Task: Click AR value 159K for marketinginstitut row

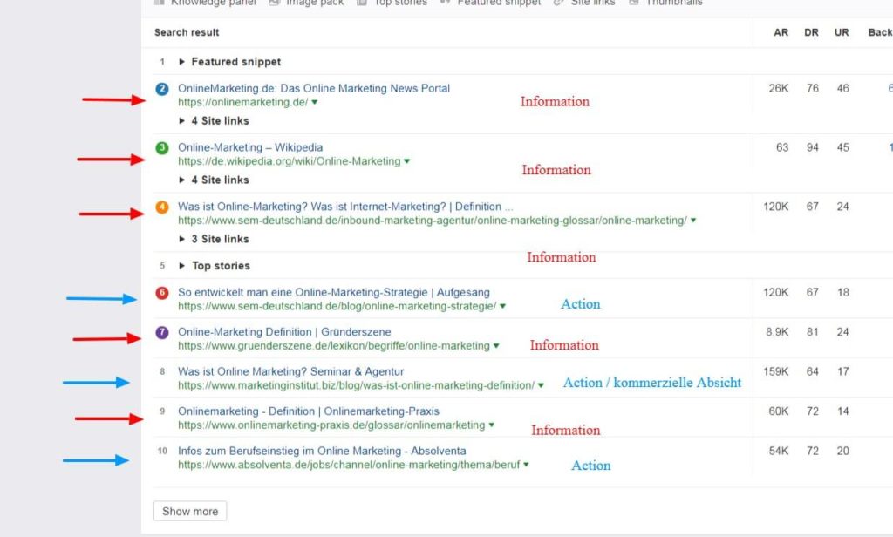Action: point(776,371)
